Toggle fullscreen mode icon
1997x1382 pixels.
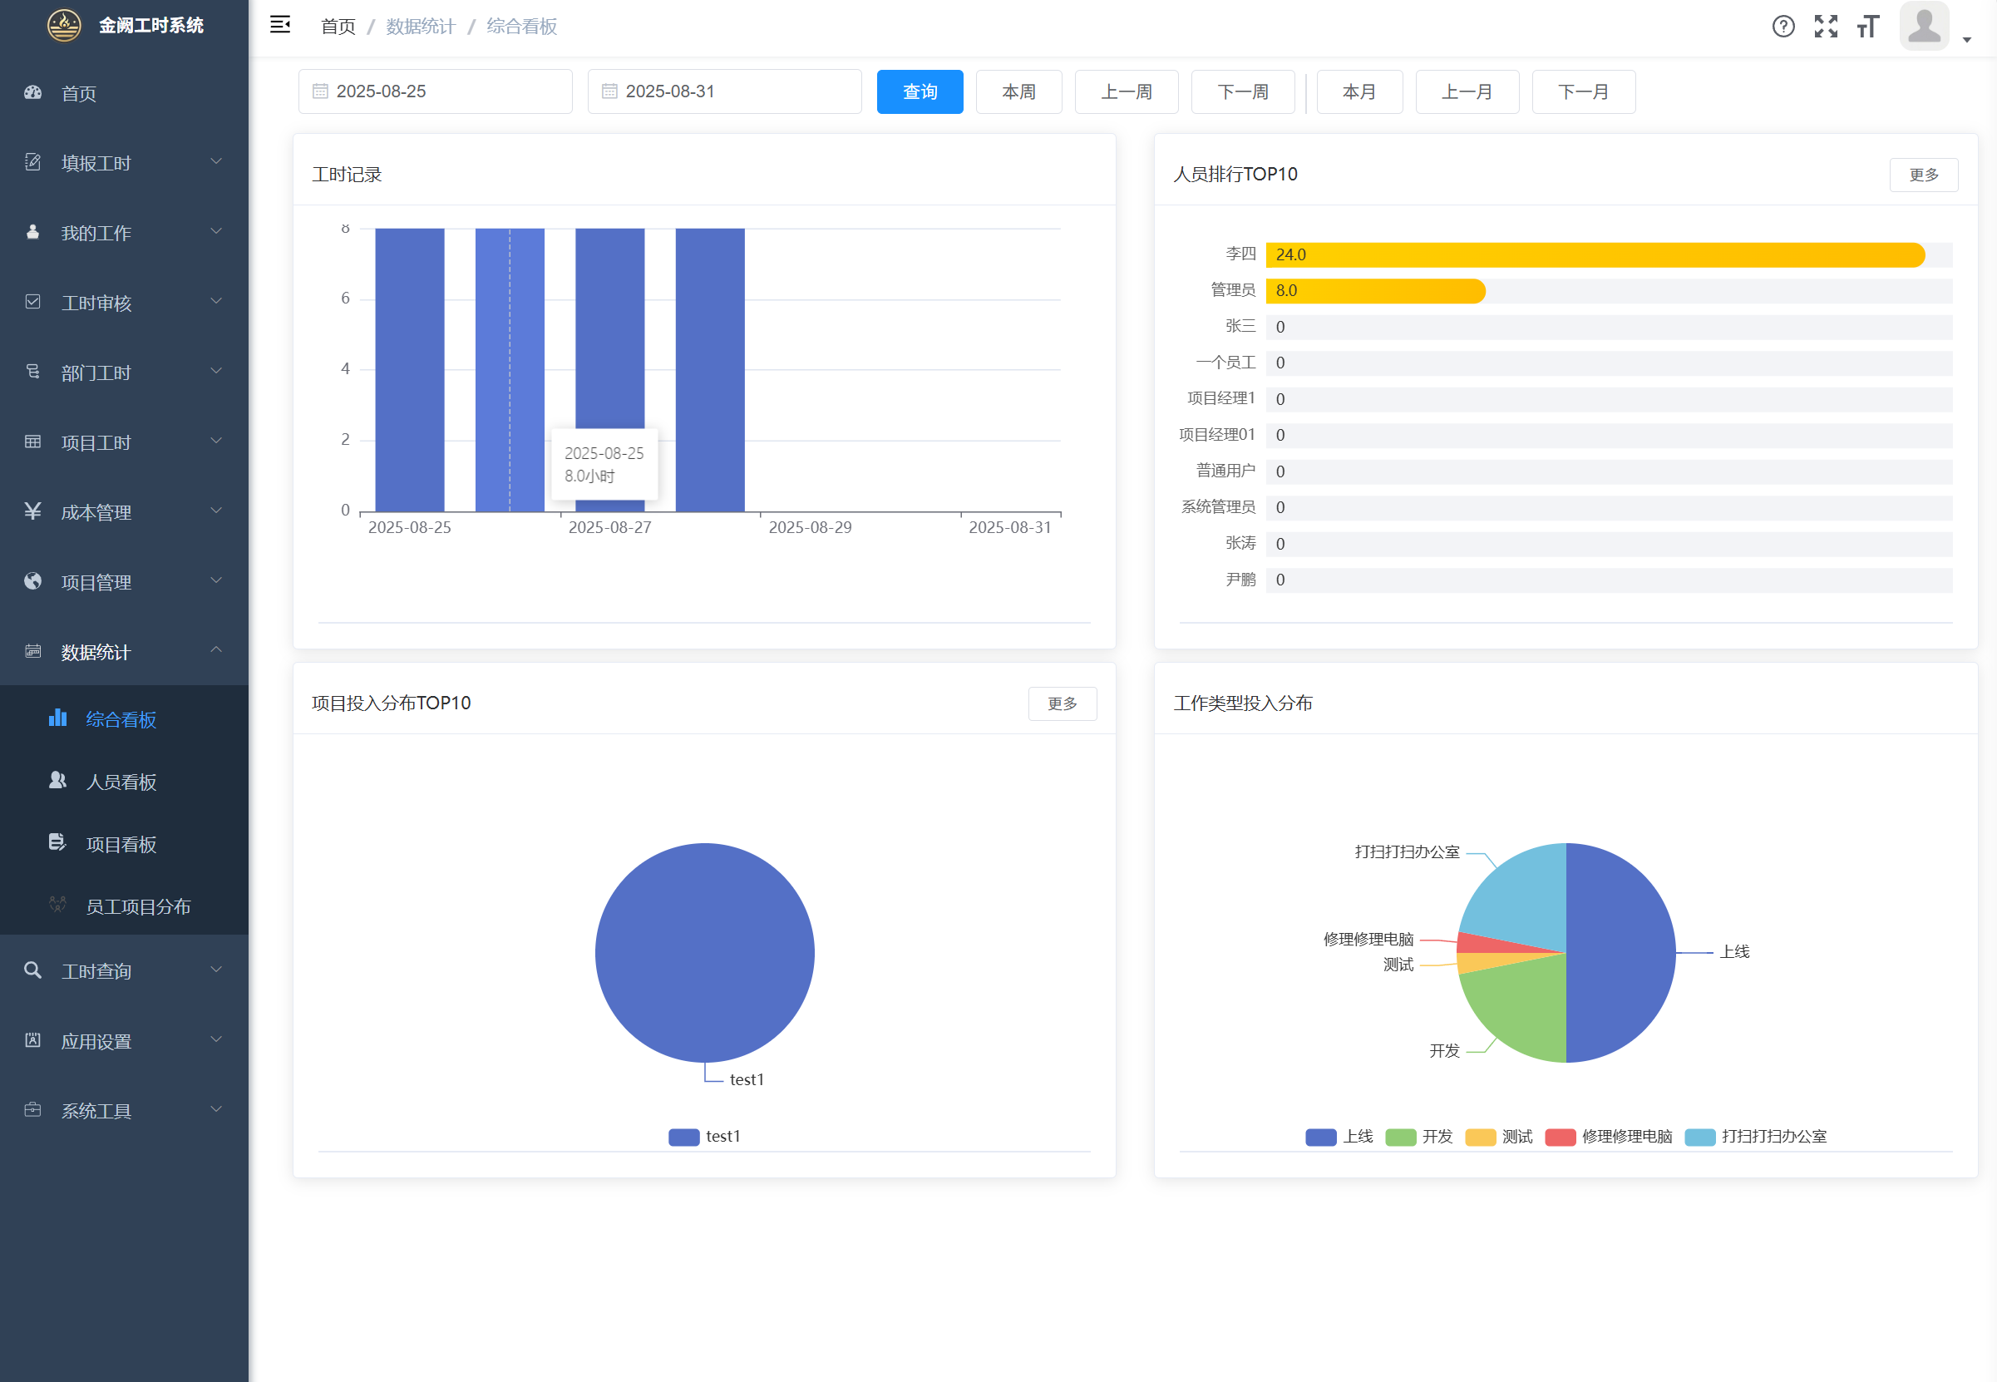click(1826, 26)
